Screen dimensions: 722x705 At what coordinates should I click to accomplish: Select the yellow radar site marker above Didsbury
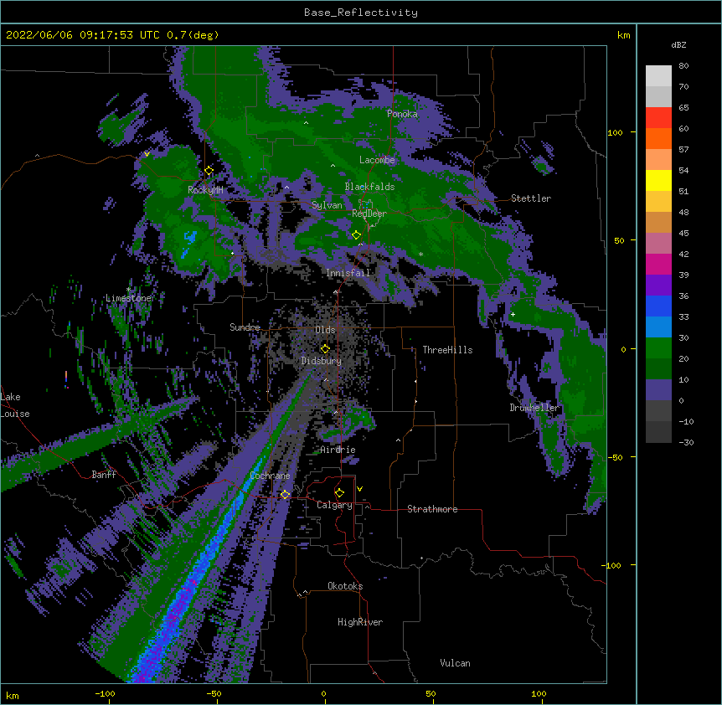(325, 349)
